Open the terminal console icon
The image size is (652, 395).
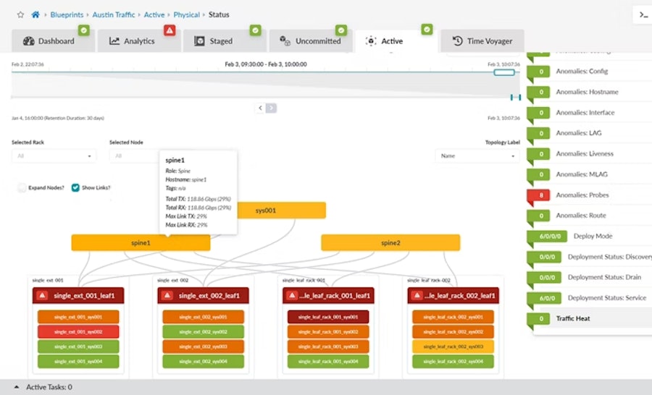(642, 14)
